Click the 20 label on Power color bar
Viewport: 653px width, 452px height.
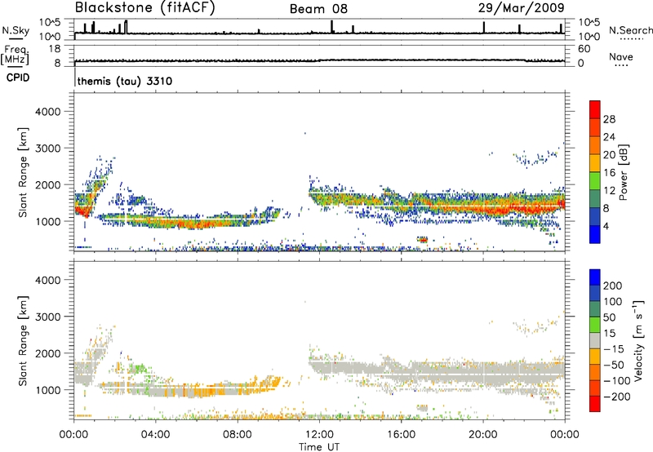pyautogui.click(x=609, y=155)
